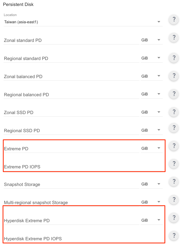
Task: View help for Extreme PD IOPS
Action: click(x=174, y=164)
